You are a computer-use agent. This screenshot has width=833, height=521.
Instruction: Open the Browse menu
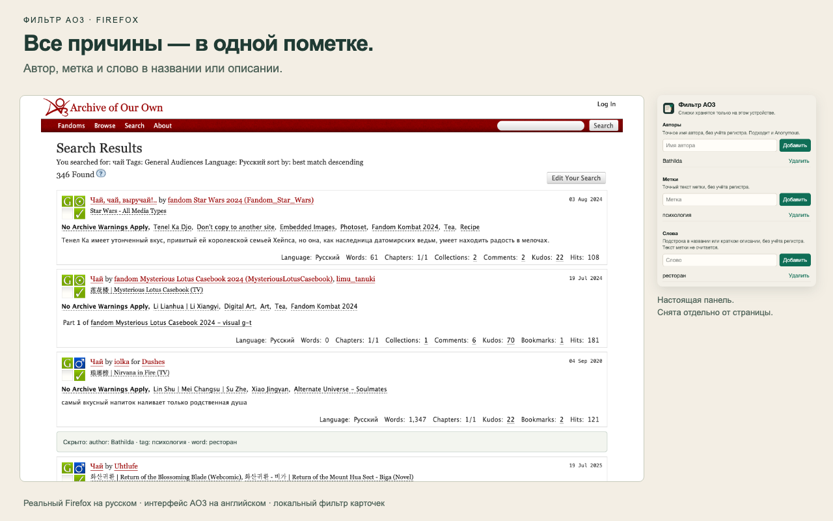105,126
